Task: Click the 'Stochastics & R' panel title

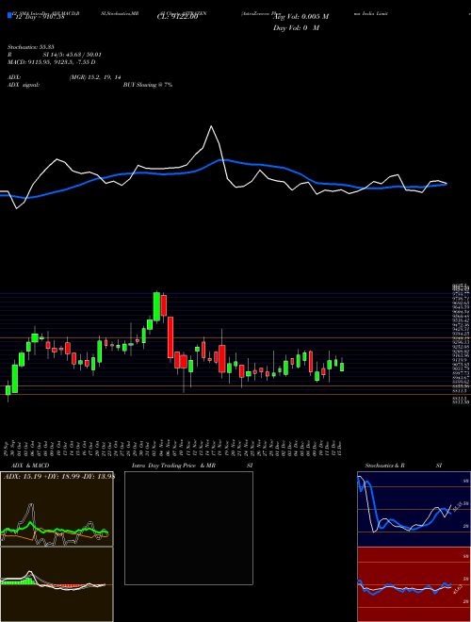Action: (x=385, y=466)
